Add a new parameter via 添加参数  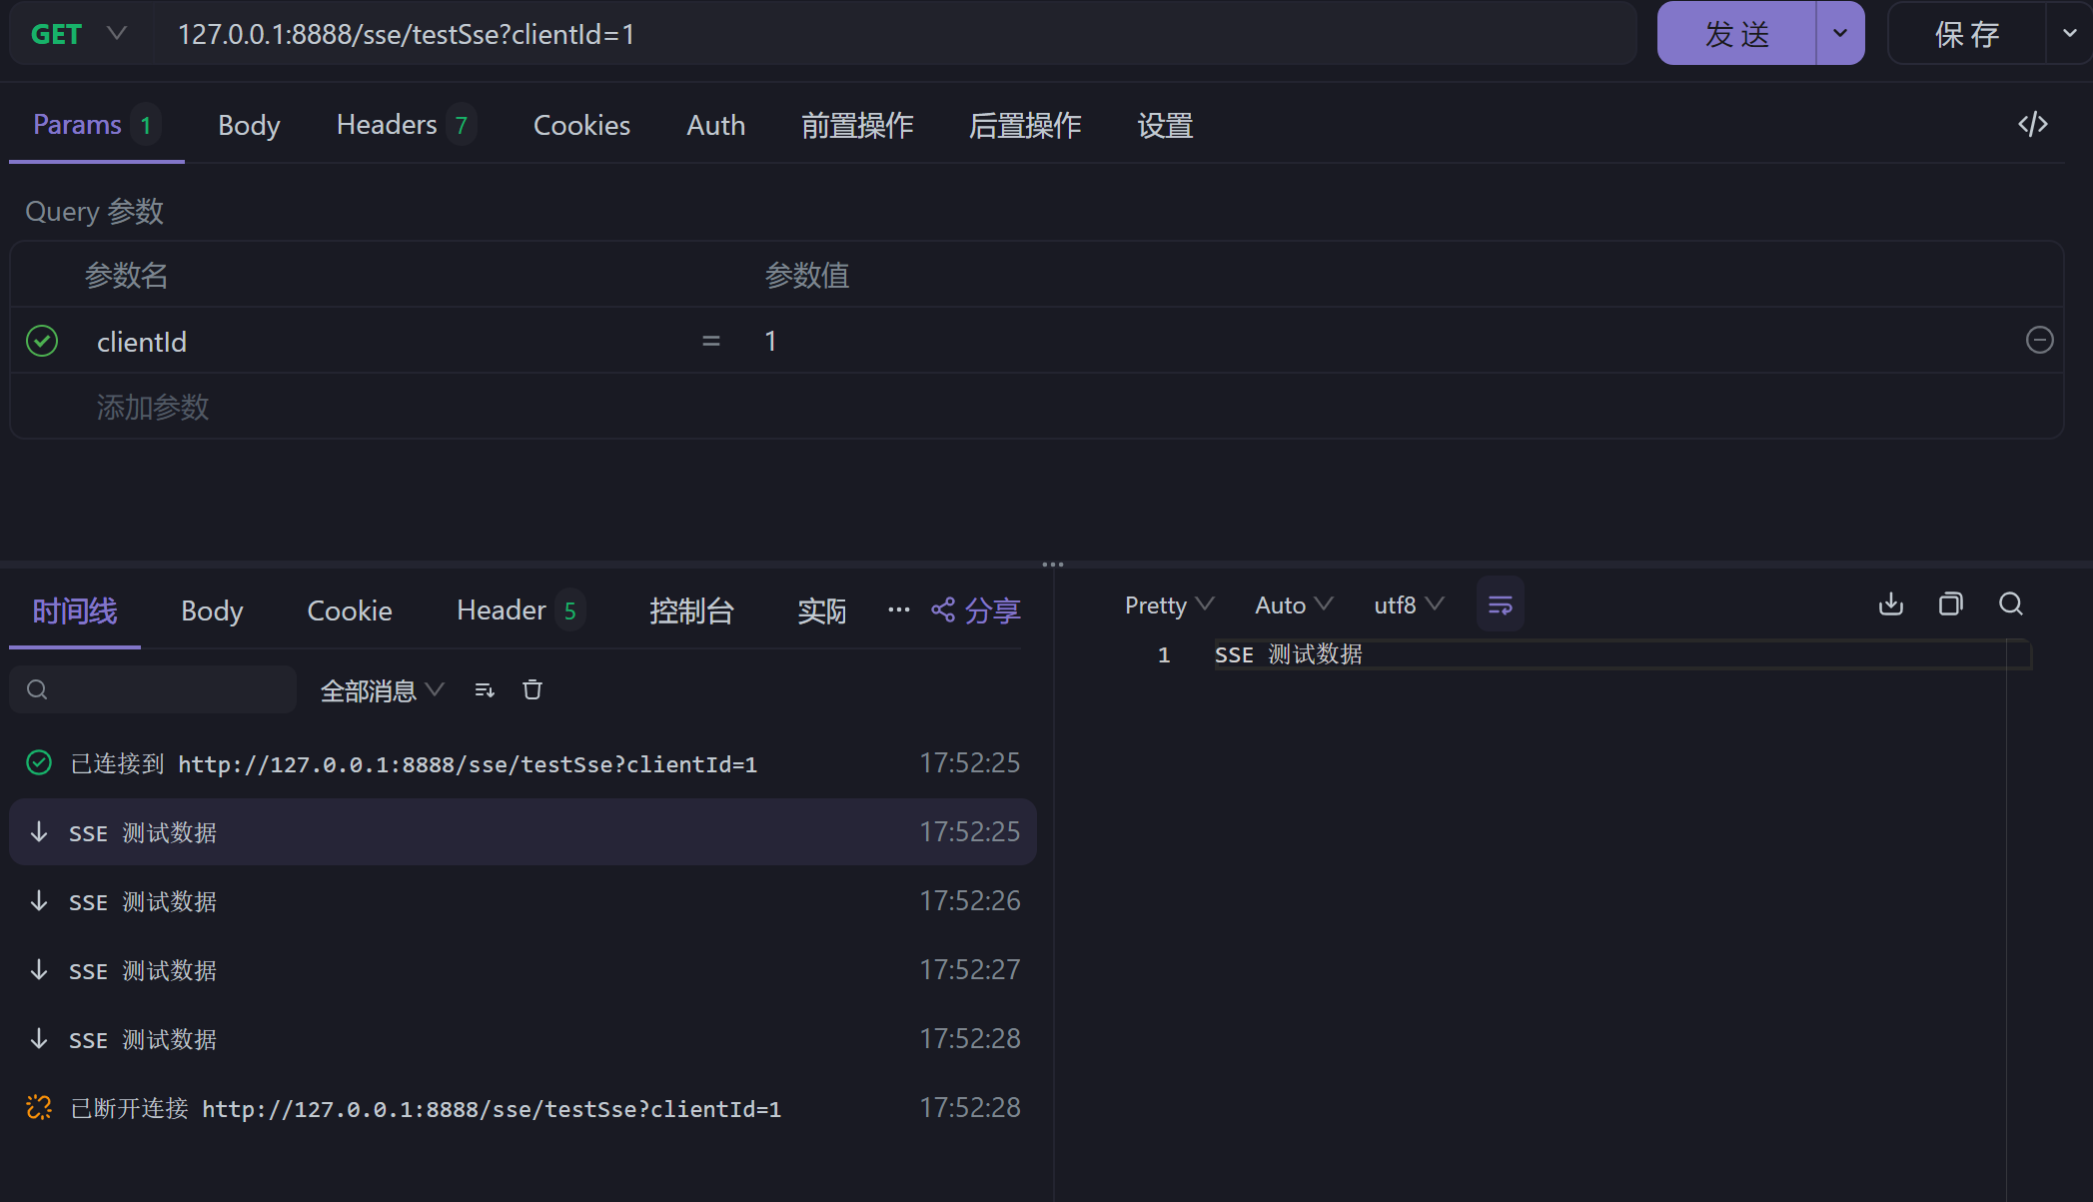[x=152, y=406]
